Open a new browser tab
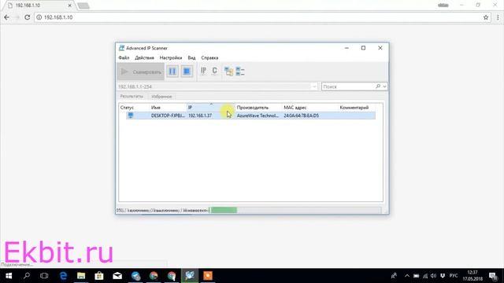Viewport: 504px width, 283px height. (x=83, y=6)
